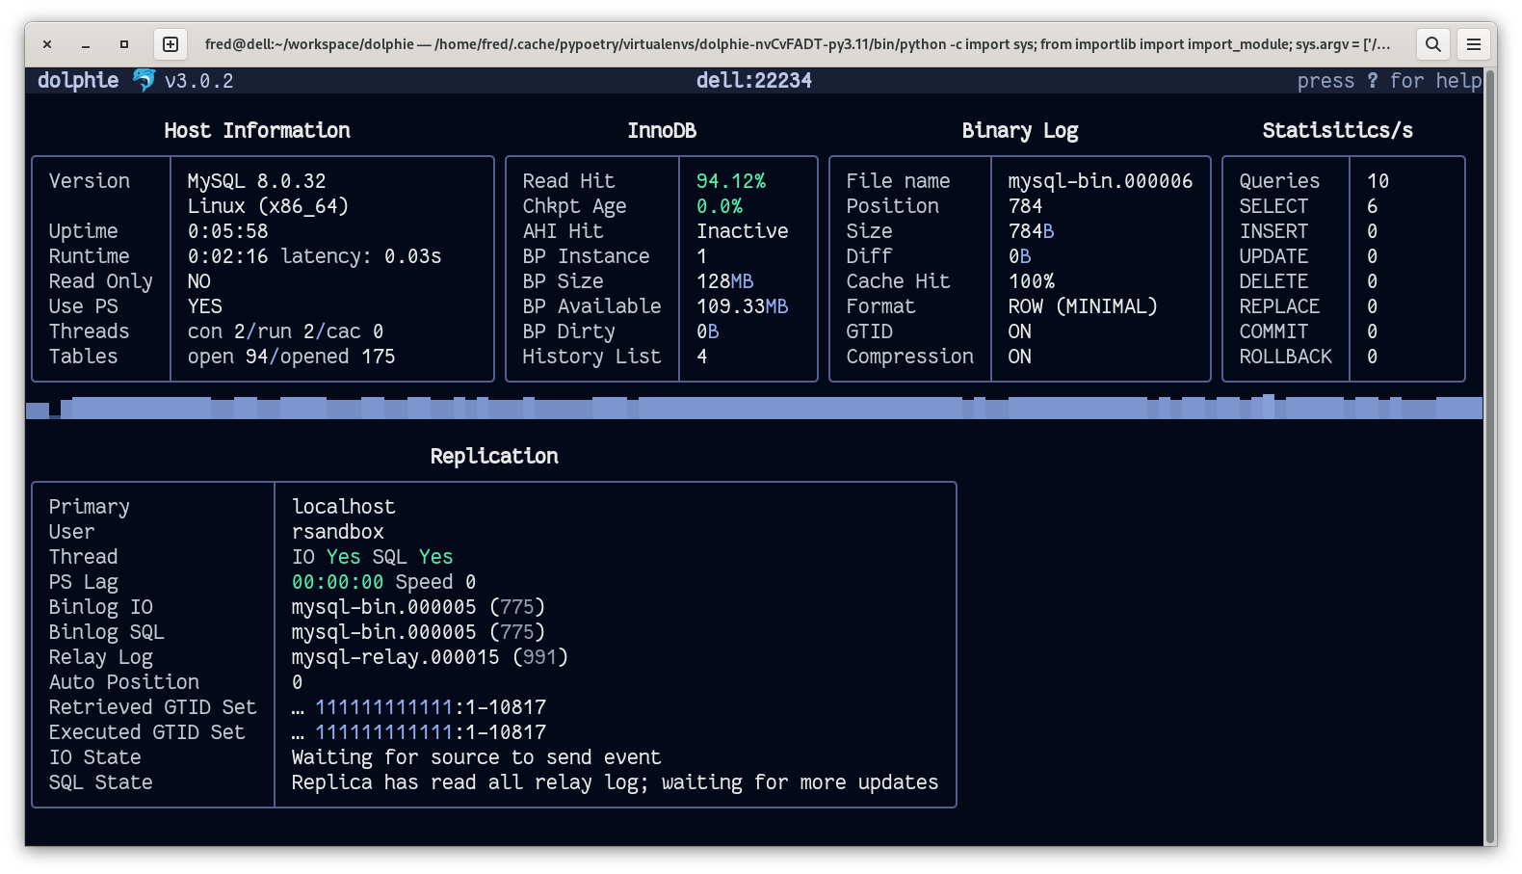Viewport: 1522px width, 874px height.
Task: Click the Binary Log panel heading
Action: pyautogui.click(x=1019, y=130)
